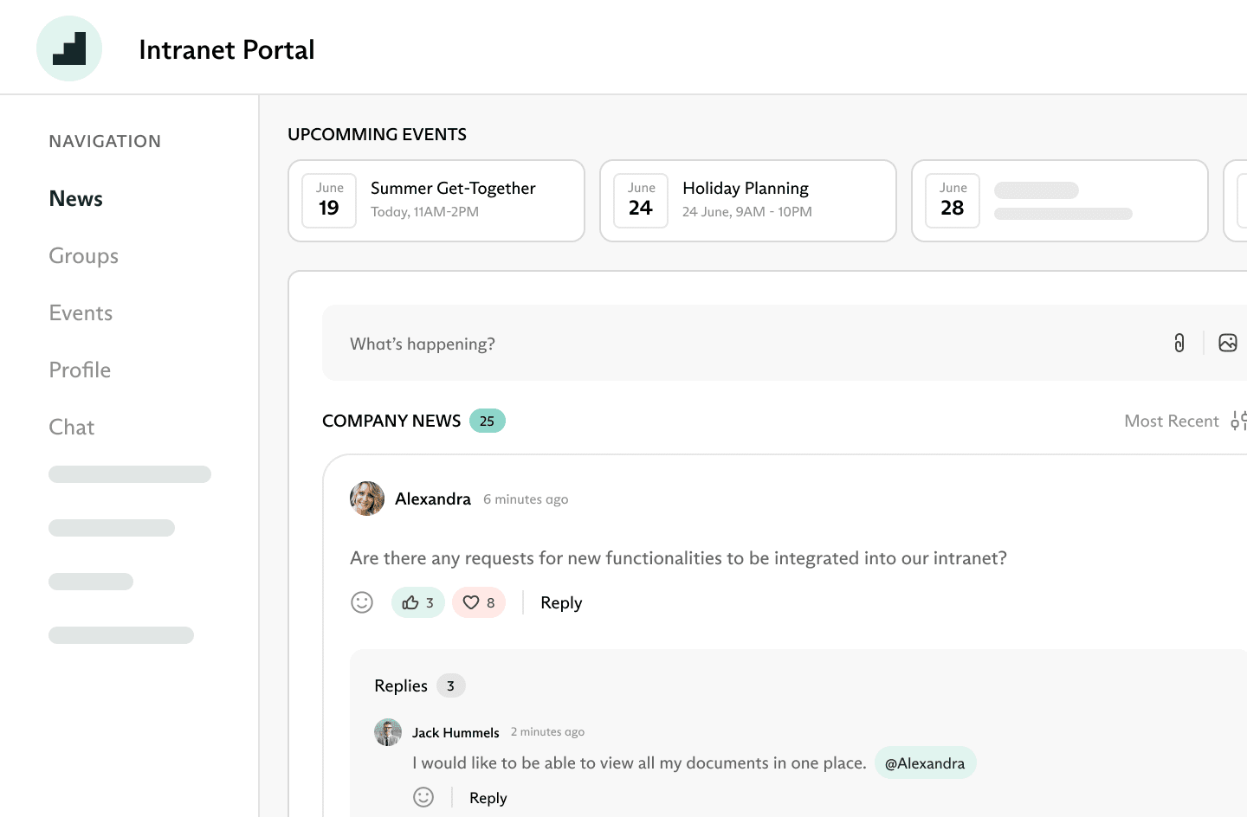Open Alexandra's profile picture

pos(367,499)
